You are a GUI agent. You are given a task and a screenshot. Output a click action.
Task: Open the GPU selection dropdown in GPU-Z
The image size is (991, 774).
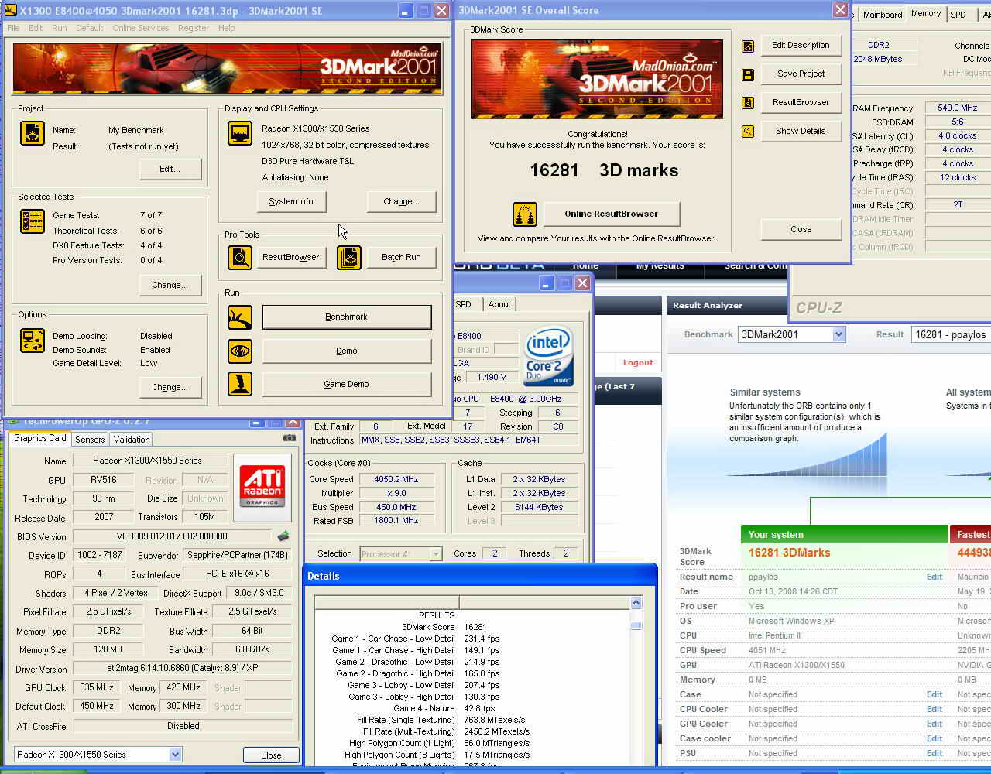pos(176,754)
